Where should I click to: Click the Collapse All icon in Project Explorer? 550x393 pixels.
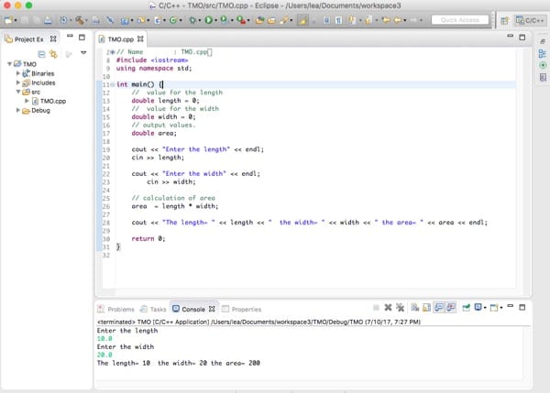41,54
